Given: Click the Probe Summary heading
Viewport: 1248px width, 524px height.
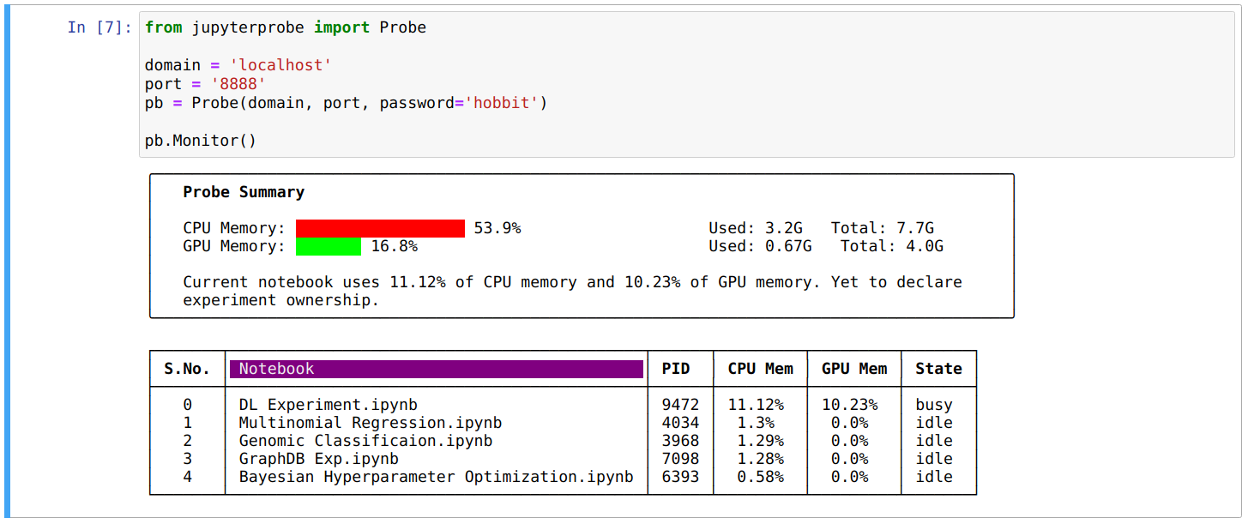Looking at the screenshot, I should (244, 192).
